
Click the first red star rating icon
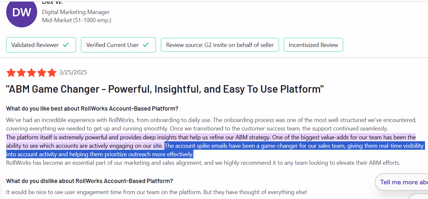11,72
